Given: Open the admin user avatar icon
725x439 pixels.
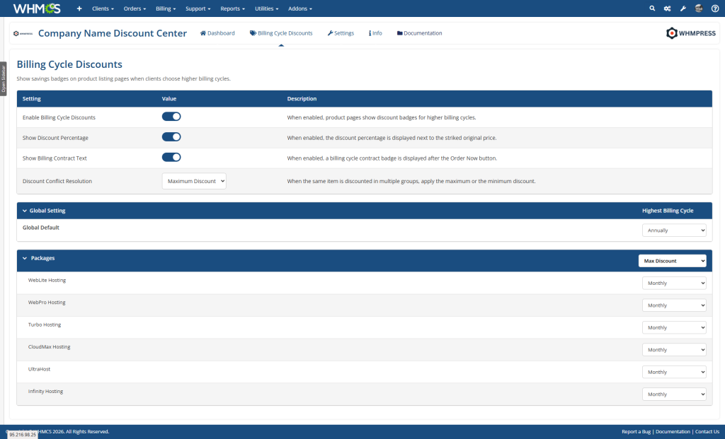Looking at the screenshot, I should coord(699,8).
